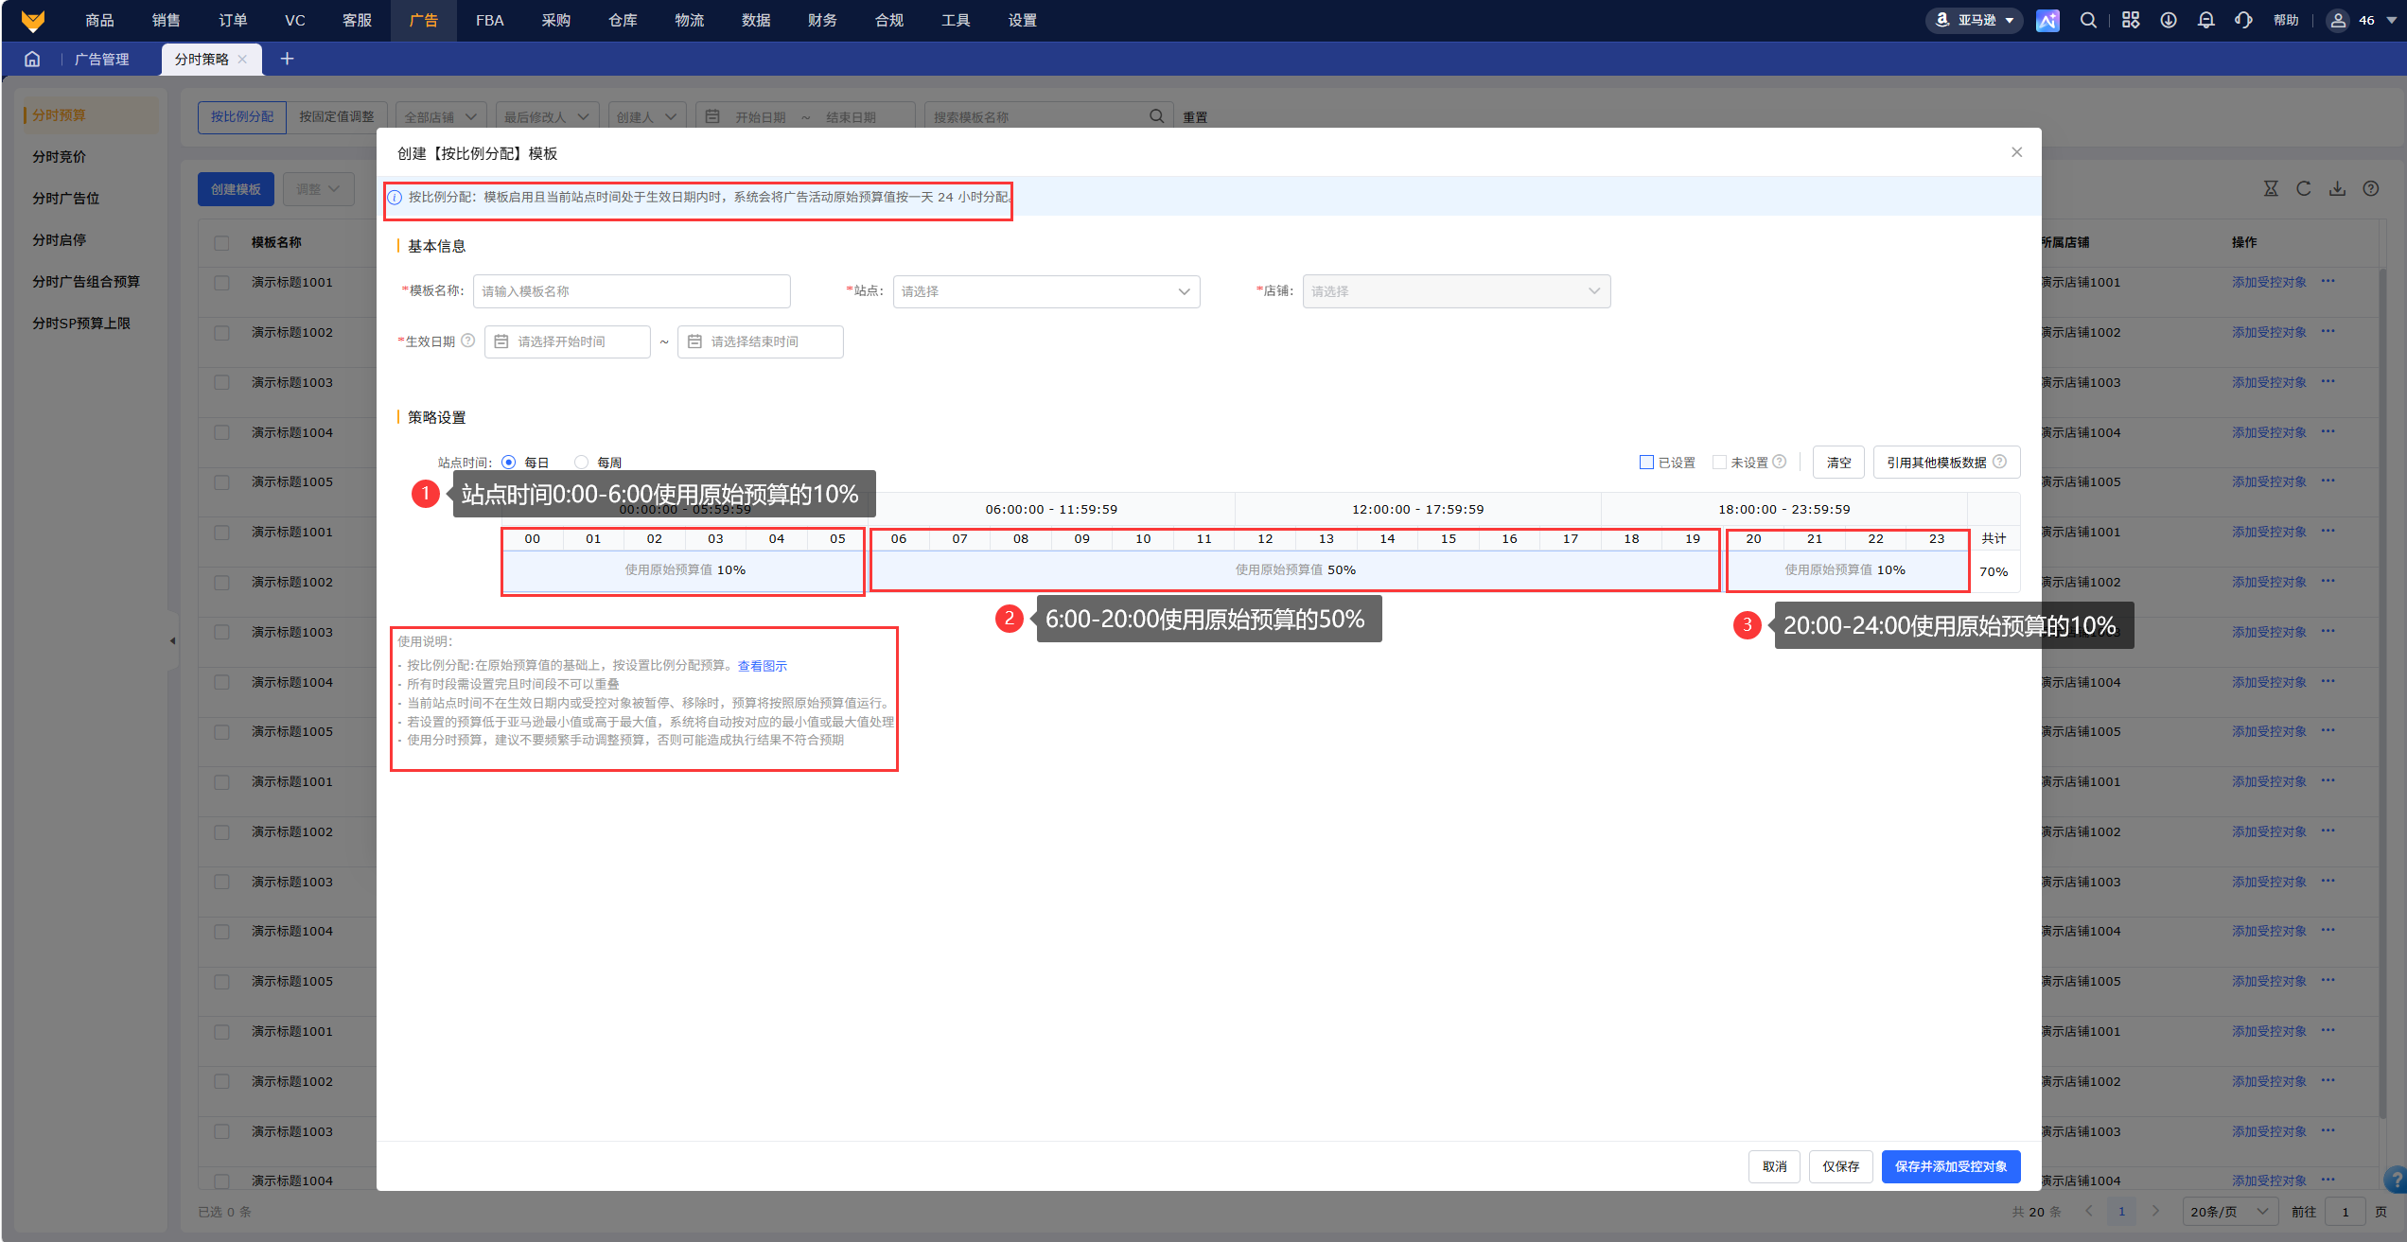Open the 广告 top menu
Viewport: 2407px width, 1242px height.
[x=423, y=20]
